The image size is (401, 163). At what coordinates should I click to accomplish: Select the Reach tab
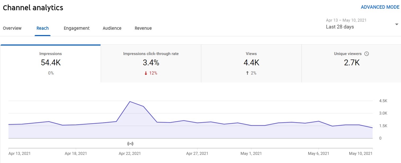pyautogui.click(x=42, y=28)
